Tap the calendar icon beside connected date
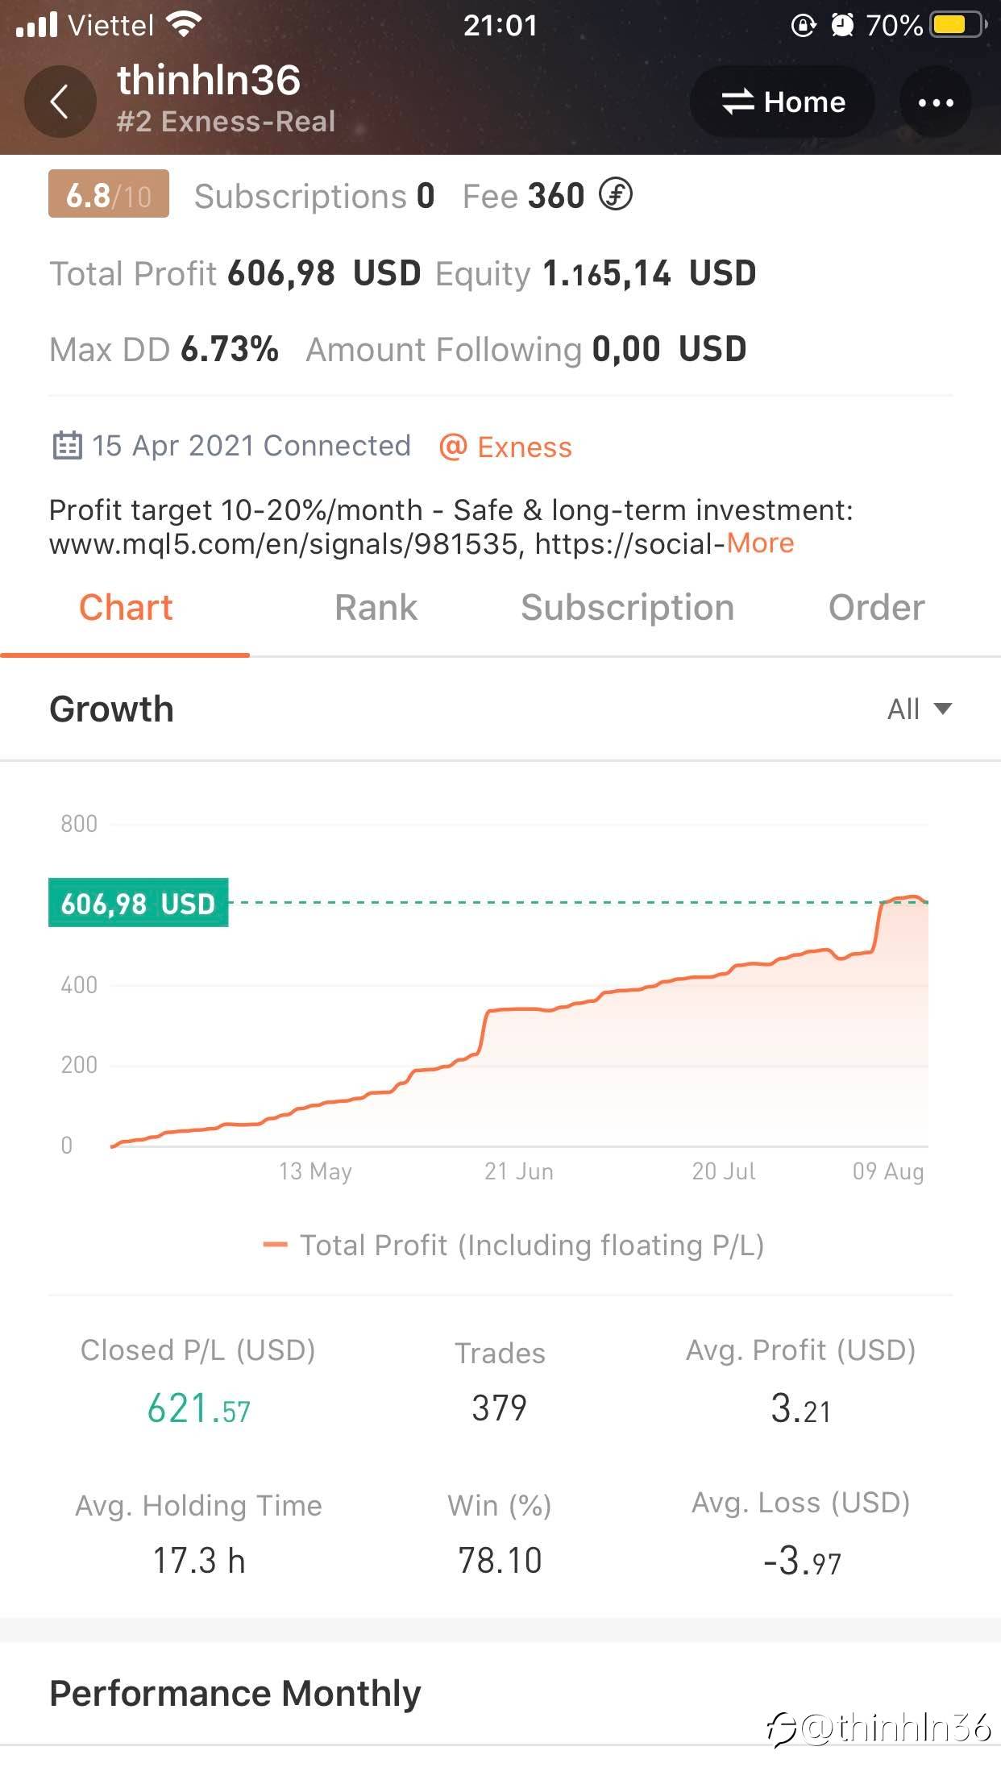Image resolution: width=1001 pixels, height=1780 pixels. 67,446
